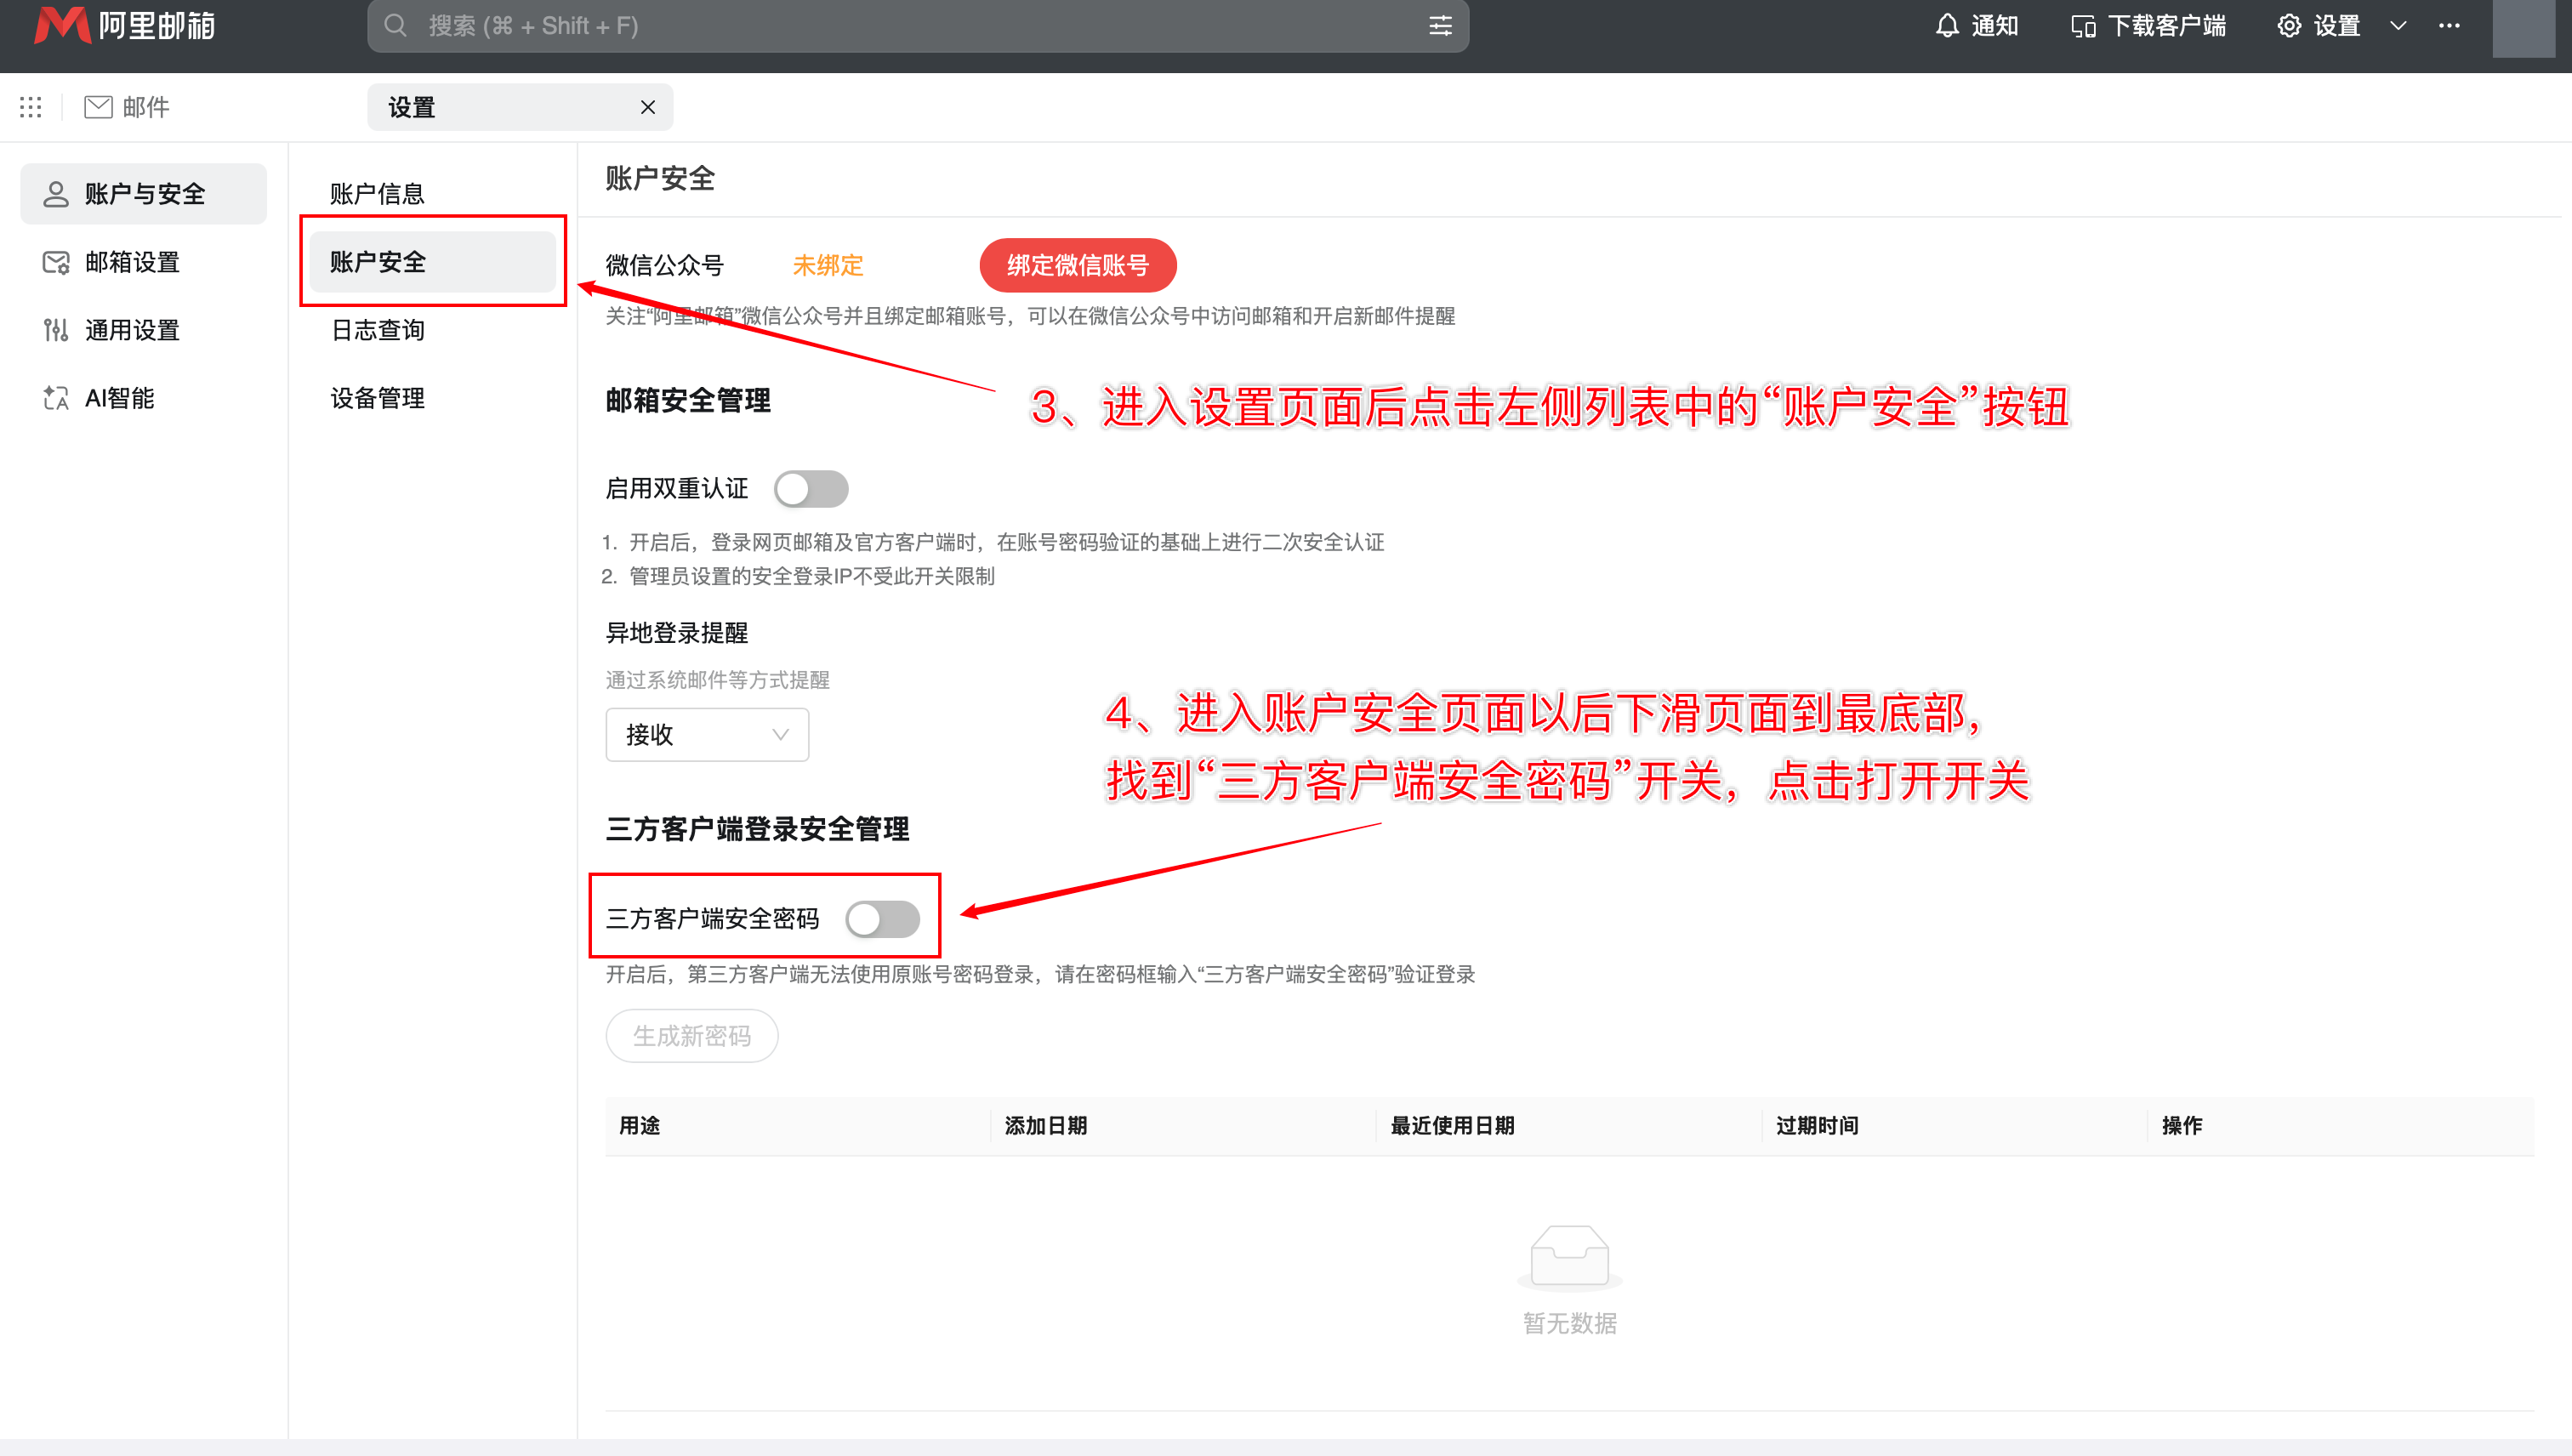Toggle the 启用双重认证 switch

point(811,489)
